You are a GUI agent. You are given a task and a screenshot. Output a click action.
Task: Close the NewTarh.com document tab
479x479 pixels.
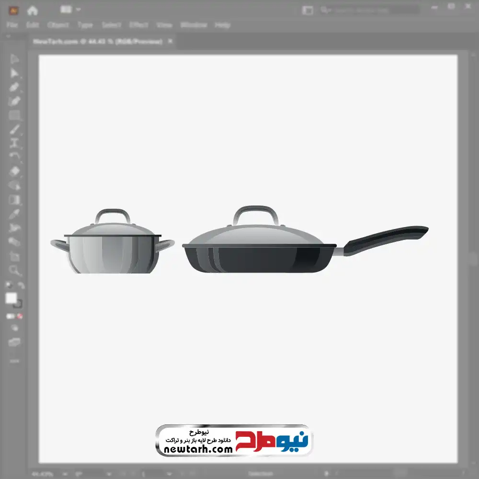pos(170,42)
